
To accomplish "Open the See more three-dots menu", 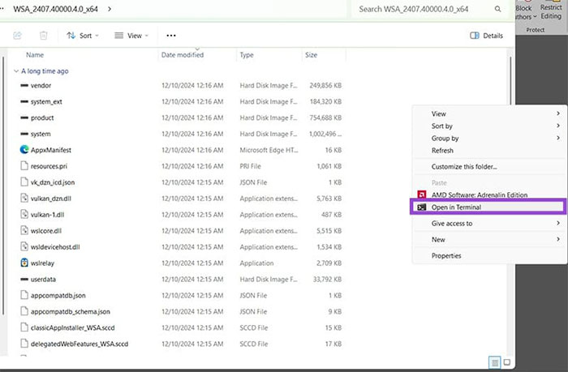I will click(x=170, y=36).
